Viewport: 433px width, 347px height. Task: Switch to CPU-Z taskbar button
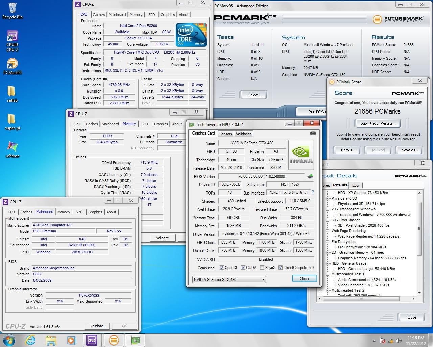pyautogui.click(x=92, y=340)
